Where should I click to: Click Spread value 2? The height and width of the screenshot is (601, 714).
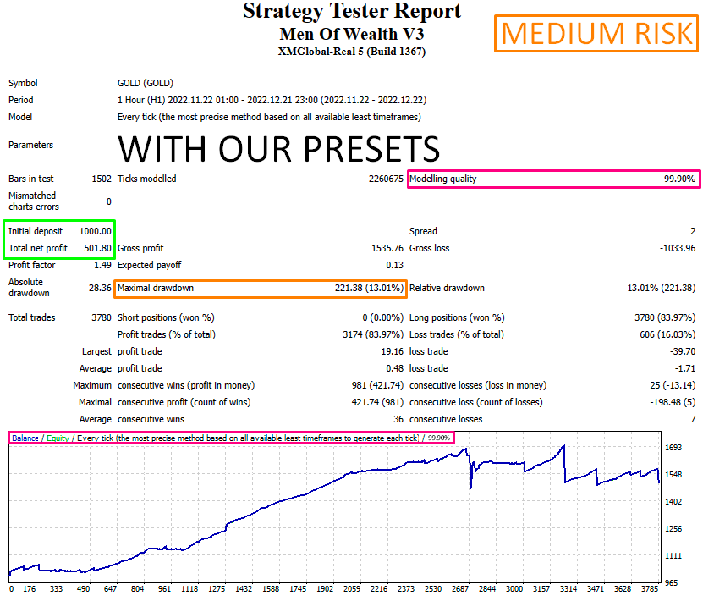693,231
